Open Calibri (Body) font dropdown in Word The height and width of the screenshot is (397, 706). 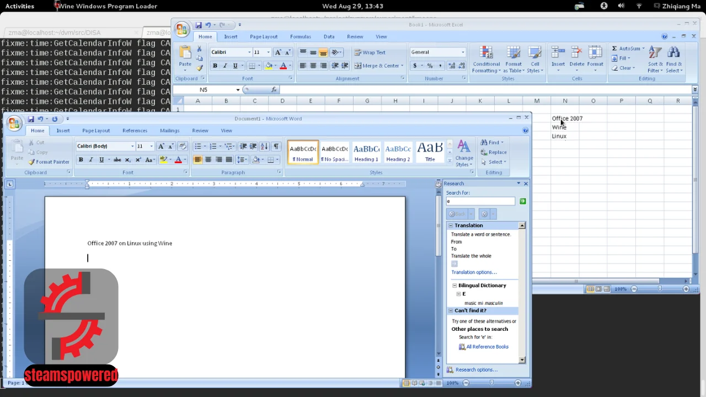click(132, 146)
